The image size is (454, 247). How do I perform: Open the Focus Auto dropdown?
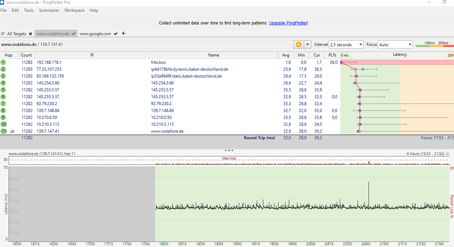(395, 44)
